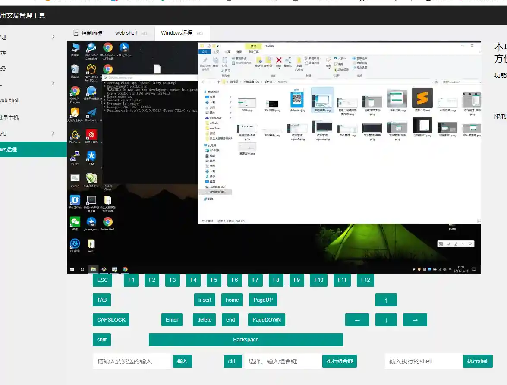Open the remote notification center icon
This screenshot has width=507, height=385.
(x=474, y=269)
